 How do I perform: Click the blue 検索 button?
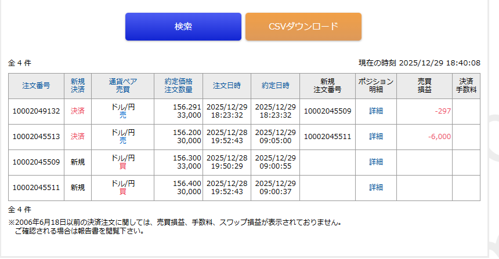[x=183, y=27]
